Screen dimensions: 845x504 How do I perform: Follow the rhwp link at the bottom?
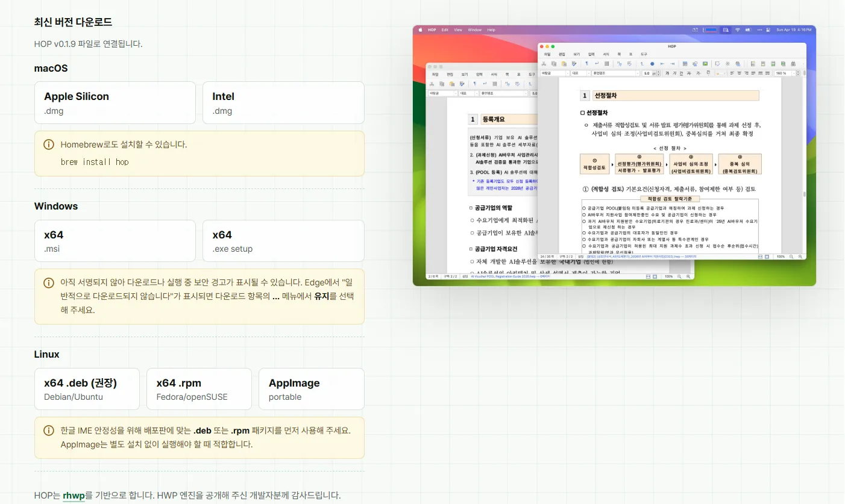(x=74, y=496)
